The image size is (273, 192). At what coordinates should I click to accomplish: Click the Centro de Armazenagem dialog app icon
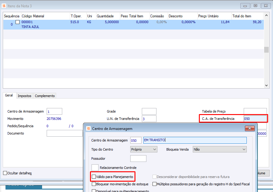[88, 129]
